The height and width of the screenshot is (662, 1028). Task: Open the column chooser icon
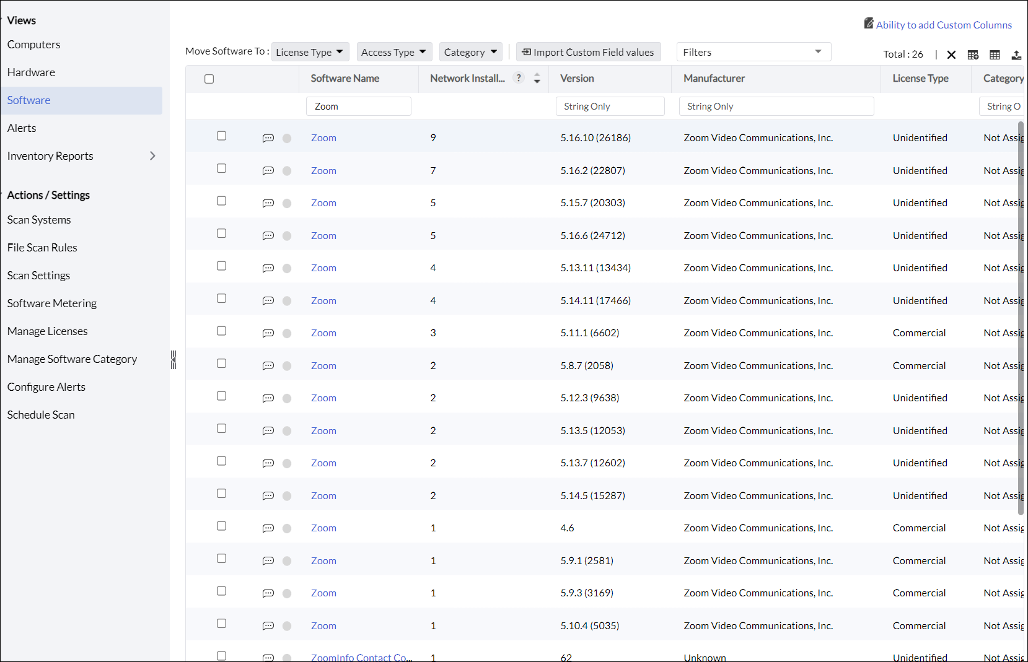pyautogui.click(x=973, y=54)
